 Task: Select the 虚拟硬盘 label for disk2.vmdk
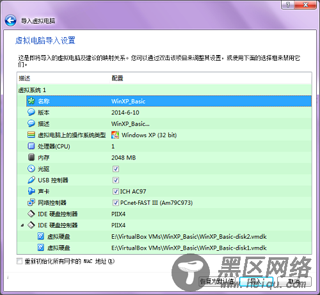(58, 237)
